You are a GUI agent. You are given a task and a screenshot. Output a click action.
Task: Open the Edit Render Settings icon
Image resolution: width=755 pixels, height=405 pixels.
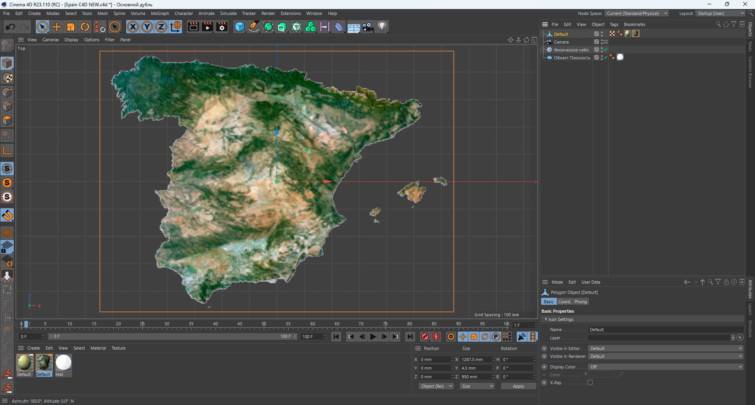coord(222,27)
